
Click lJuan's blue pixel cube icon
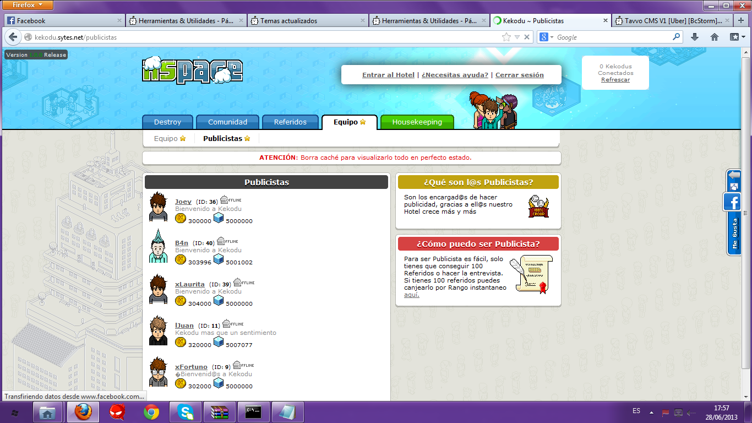tap(219, 341)
